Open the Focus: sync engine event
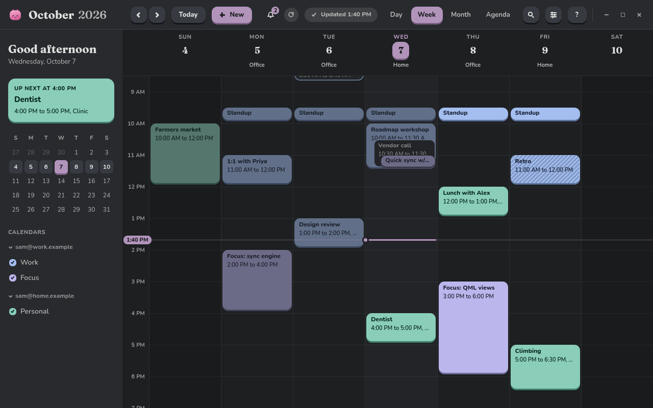Image resolution: width=653 pixels, height=408 pixels. [257, 279]
